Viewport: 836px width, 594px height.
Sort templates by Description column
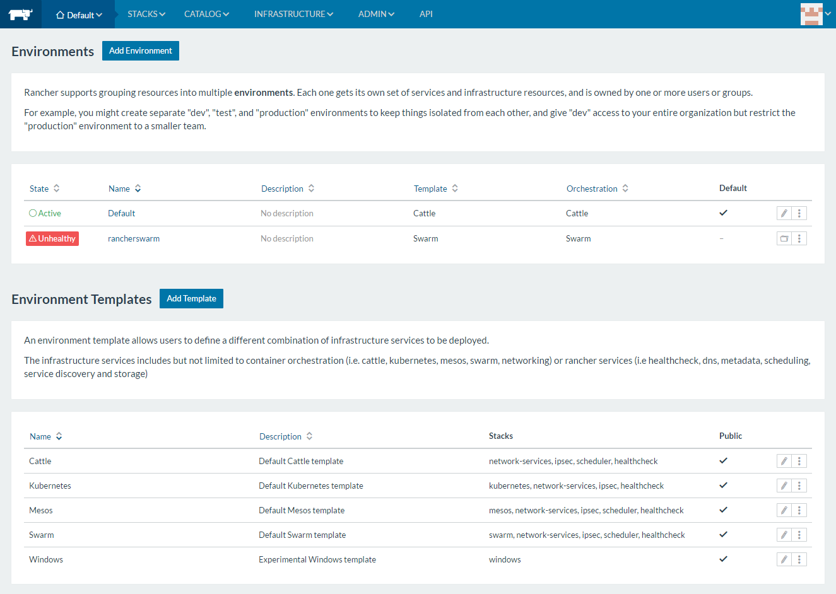tap(286, 436)
